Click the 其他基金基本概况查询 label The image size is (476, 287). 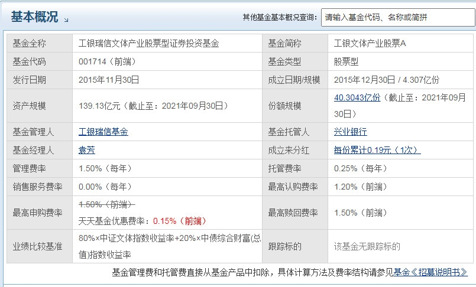coord(279,18)
